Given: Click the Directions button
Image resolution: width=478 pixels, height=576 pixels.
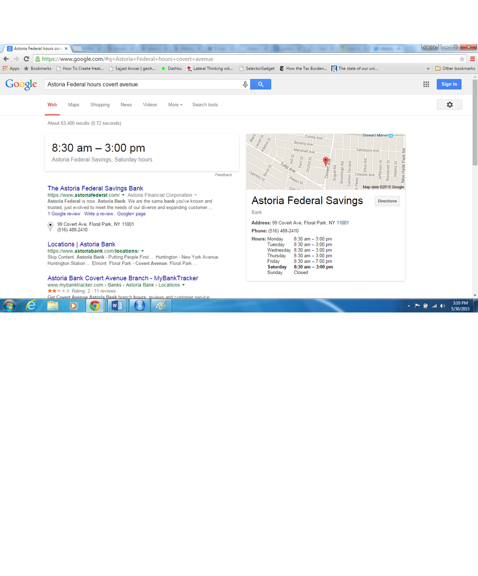Looking at the screenshot, I should click(x=387, y=201).
